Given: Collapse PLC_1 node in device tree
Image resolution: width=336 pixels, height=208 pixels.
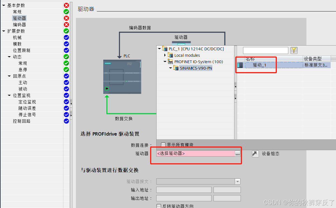Looking at the screenshot, I should pos(159,49).
